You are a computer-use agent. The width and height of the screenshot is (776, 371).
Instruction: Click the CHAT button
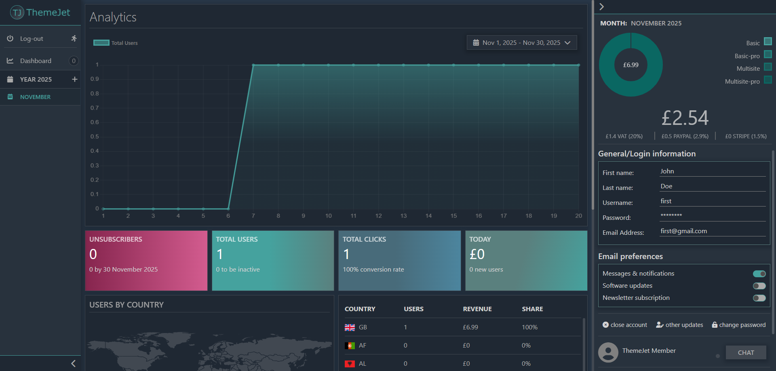pos(746,352)
